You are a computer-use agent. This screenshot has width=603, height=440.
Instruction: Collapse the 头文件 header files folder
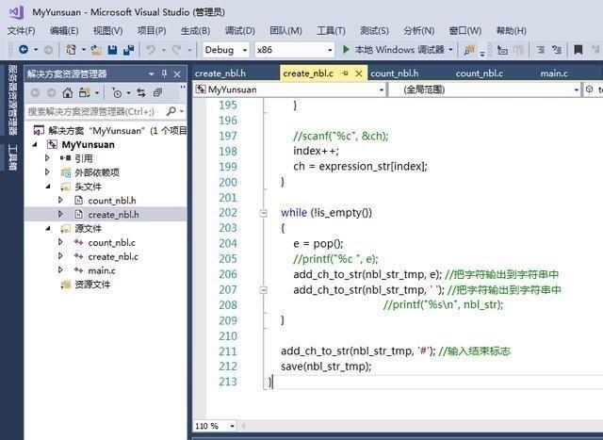tap(48, 187)
